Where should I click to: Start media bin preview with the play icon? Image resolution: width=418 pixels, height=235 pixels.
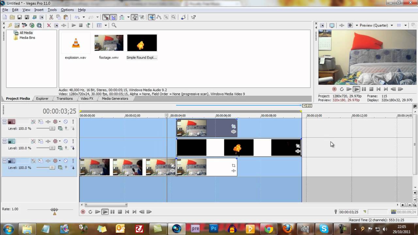coord(74,25)
